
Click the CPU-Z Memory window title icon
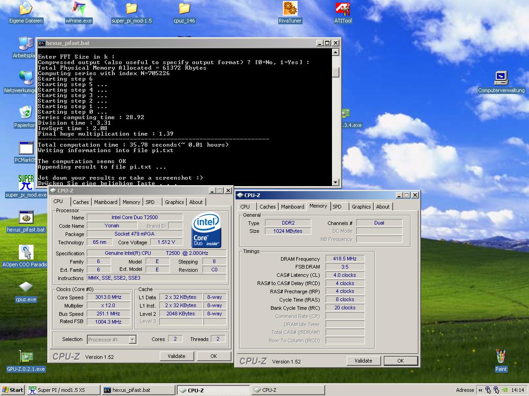coord(240,195)
